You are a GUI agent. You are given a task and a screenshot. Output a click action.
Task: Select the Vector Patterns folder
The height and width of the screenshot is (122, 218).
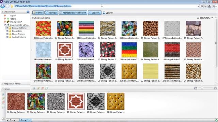pos(19,37)
